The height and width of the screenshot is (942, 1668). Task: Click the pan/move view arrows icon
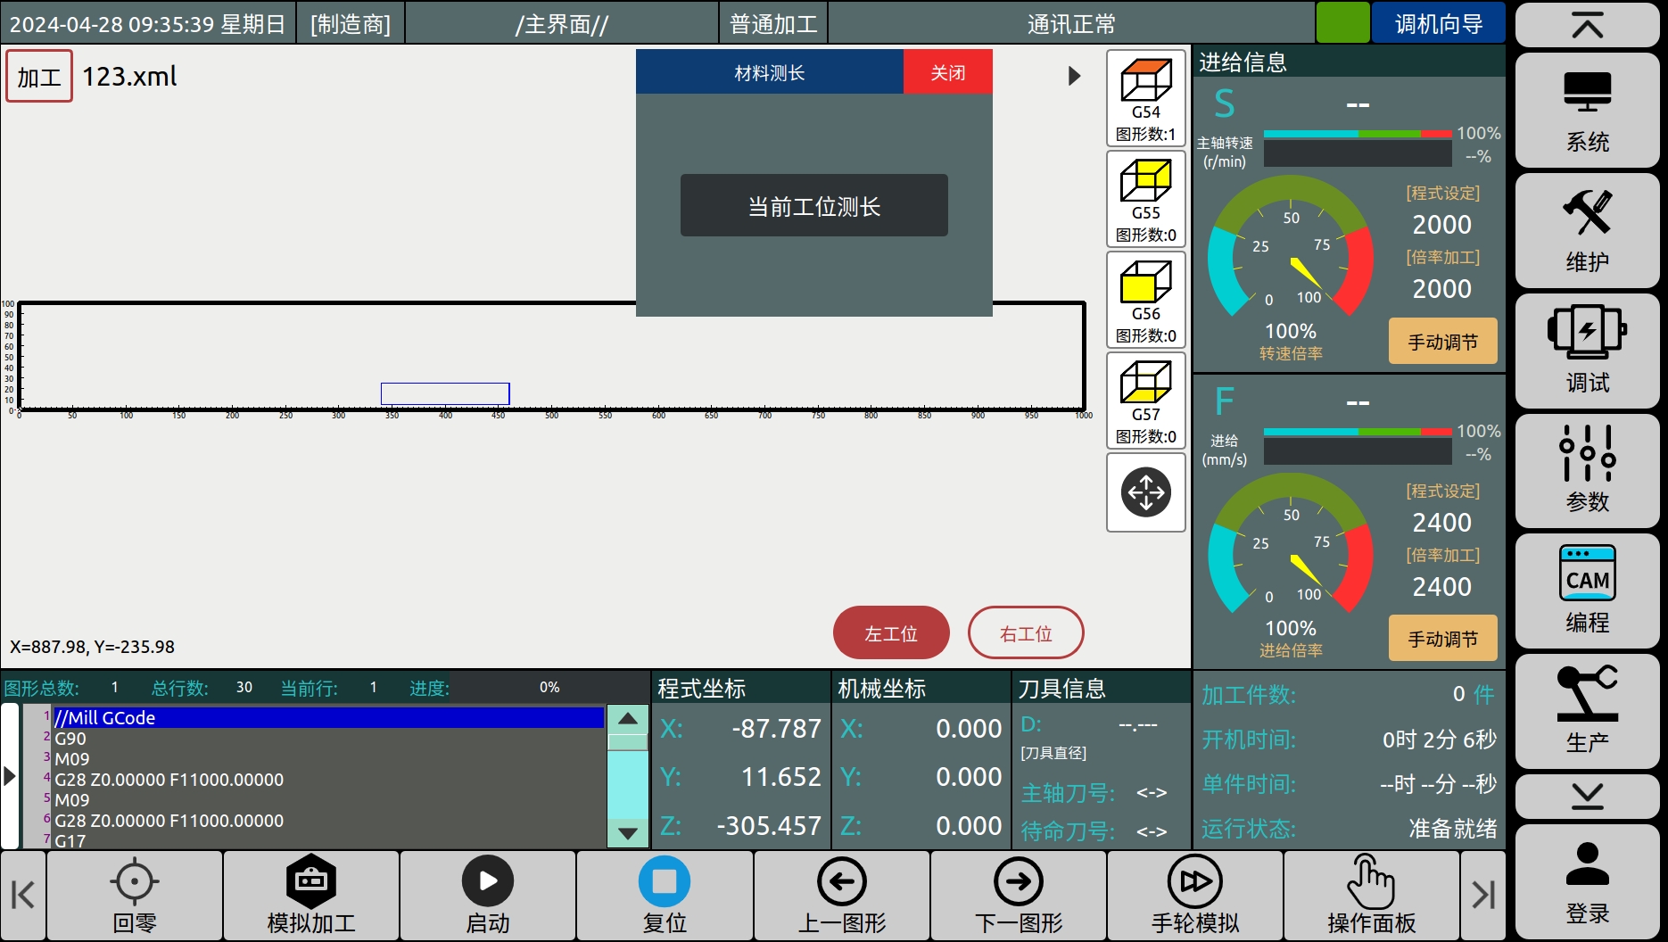pos(1145,492)
